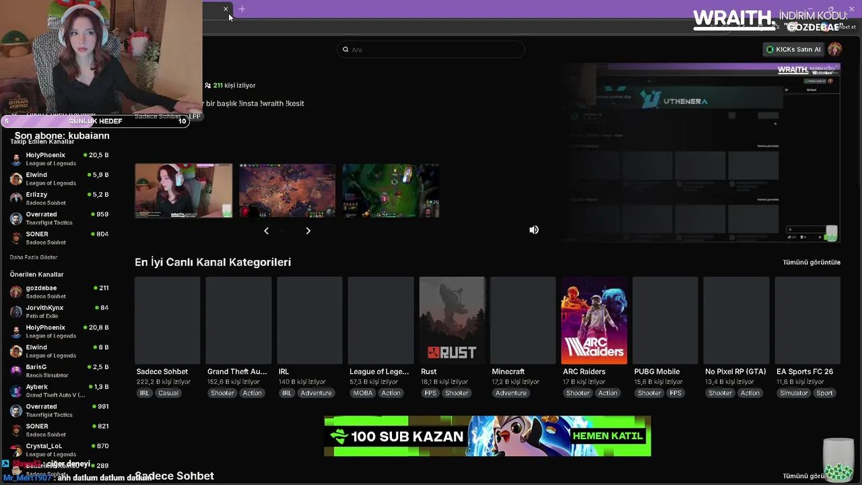This screenshot has height=485, width=862.
Task: Click Casual tag under Sadece Sohbet
Action: click(x=168, y=393)
